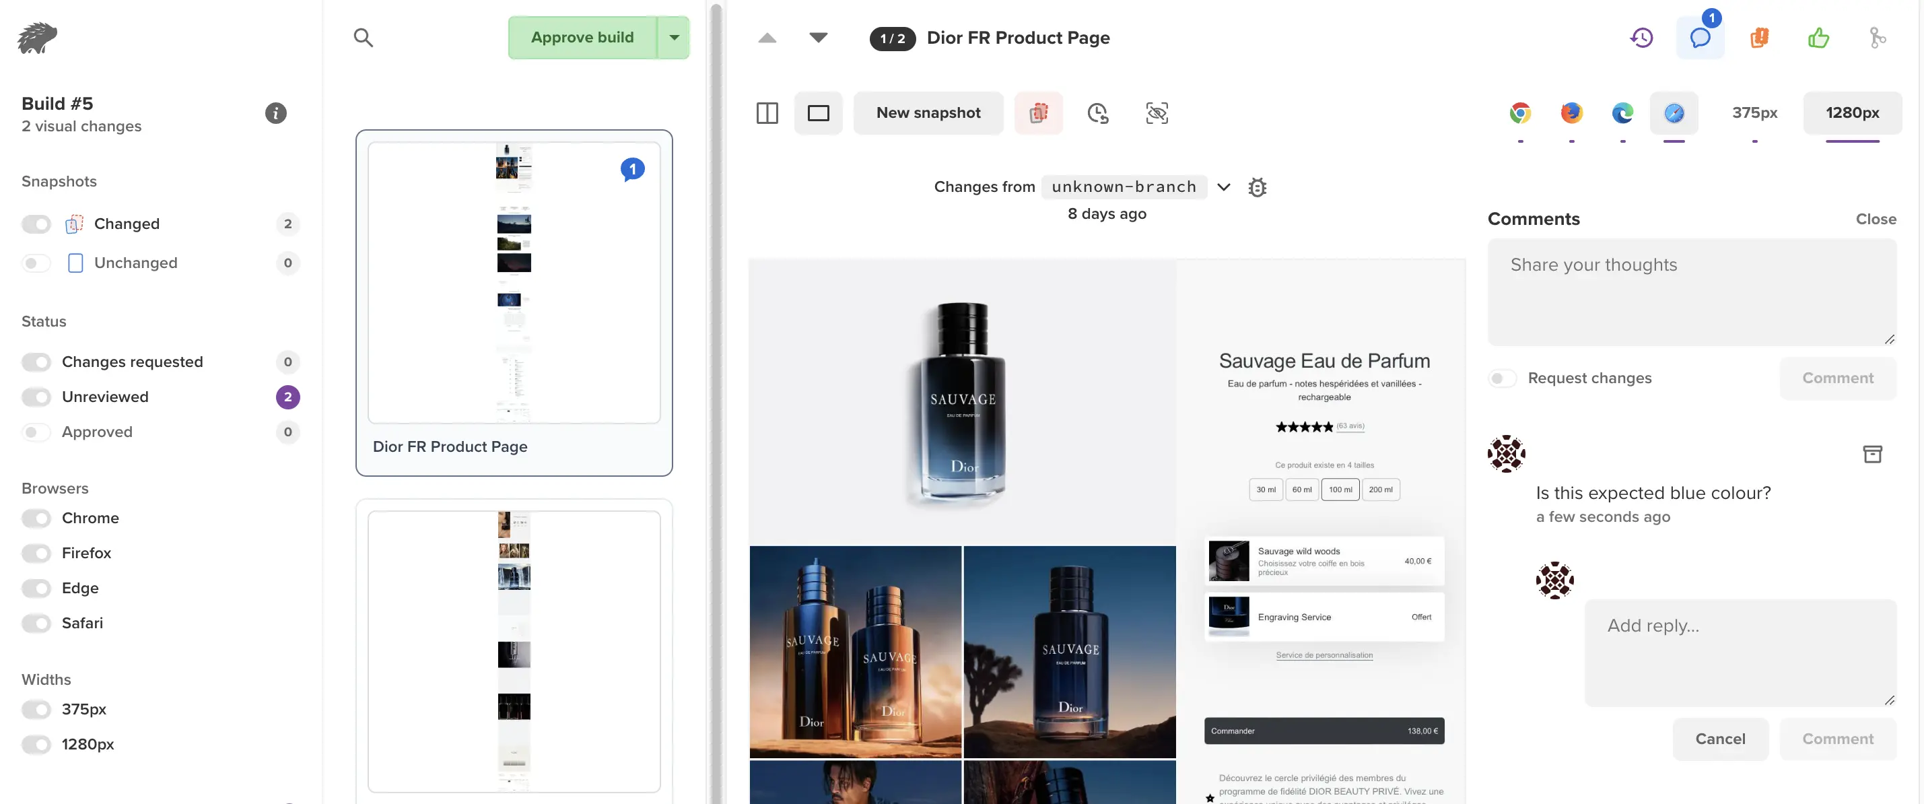The image size is (1924, 804).
Task: Click the Approve build button
Action: pyautogui.click(x=582, y=37)
